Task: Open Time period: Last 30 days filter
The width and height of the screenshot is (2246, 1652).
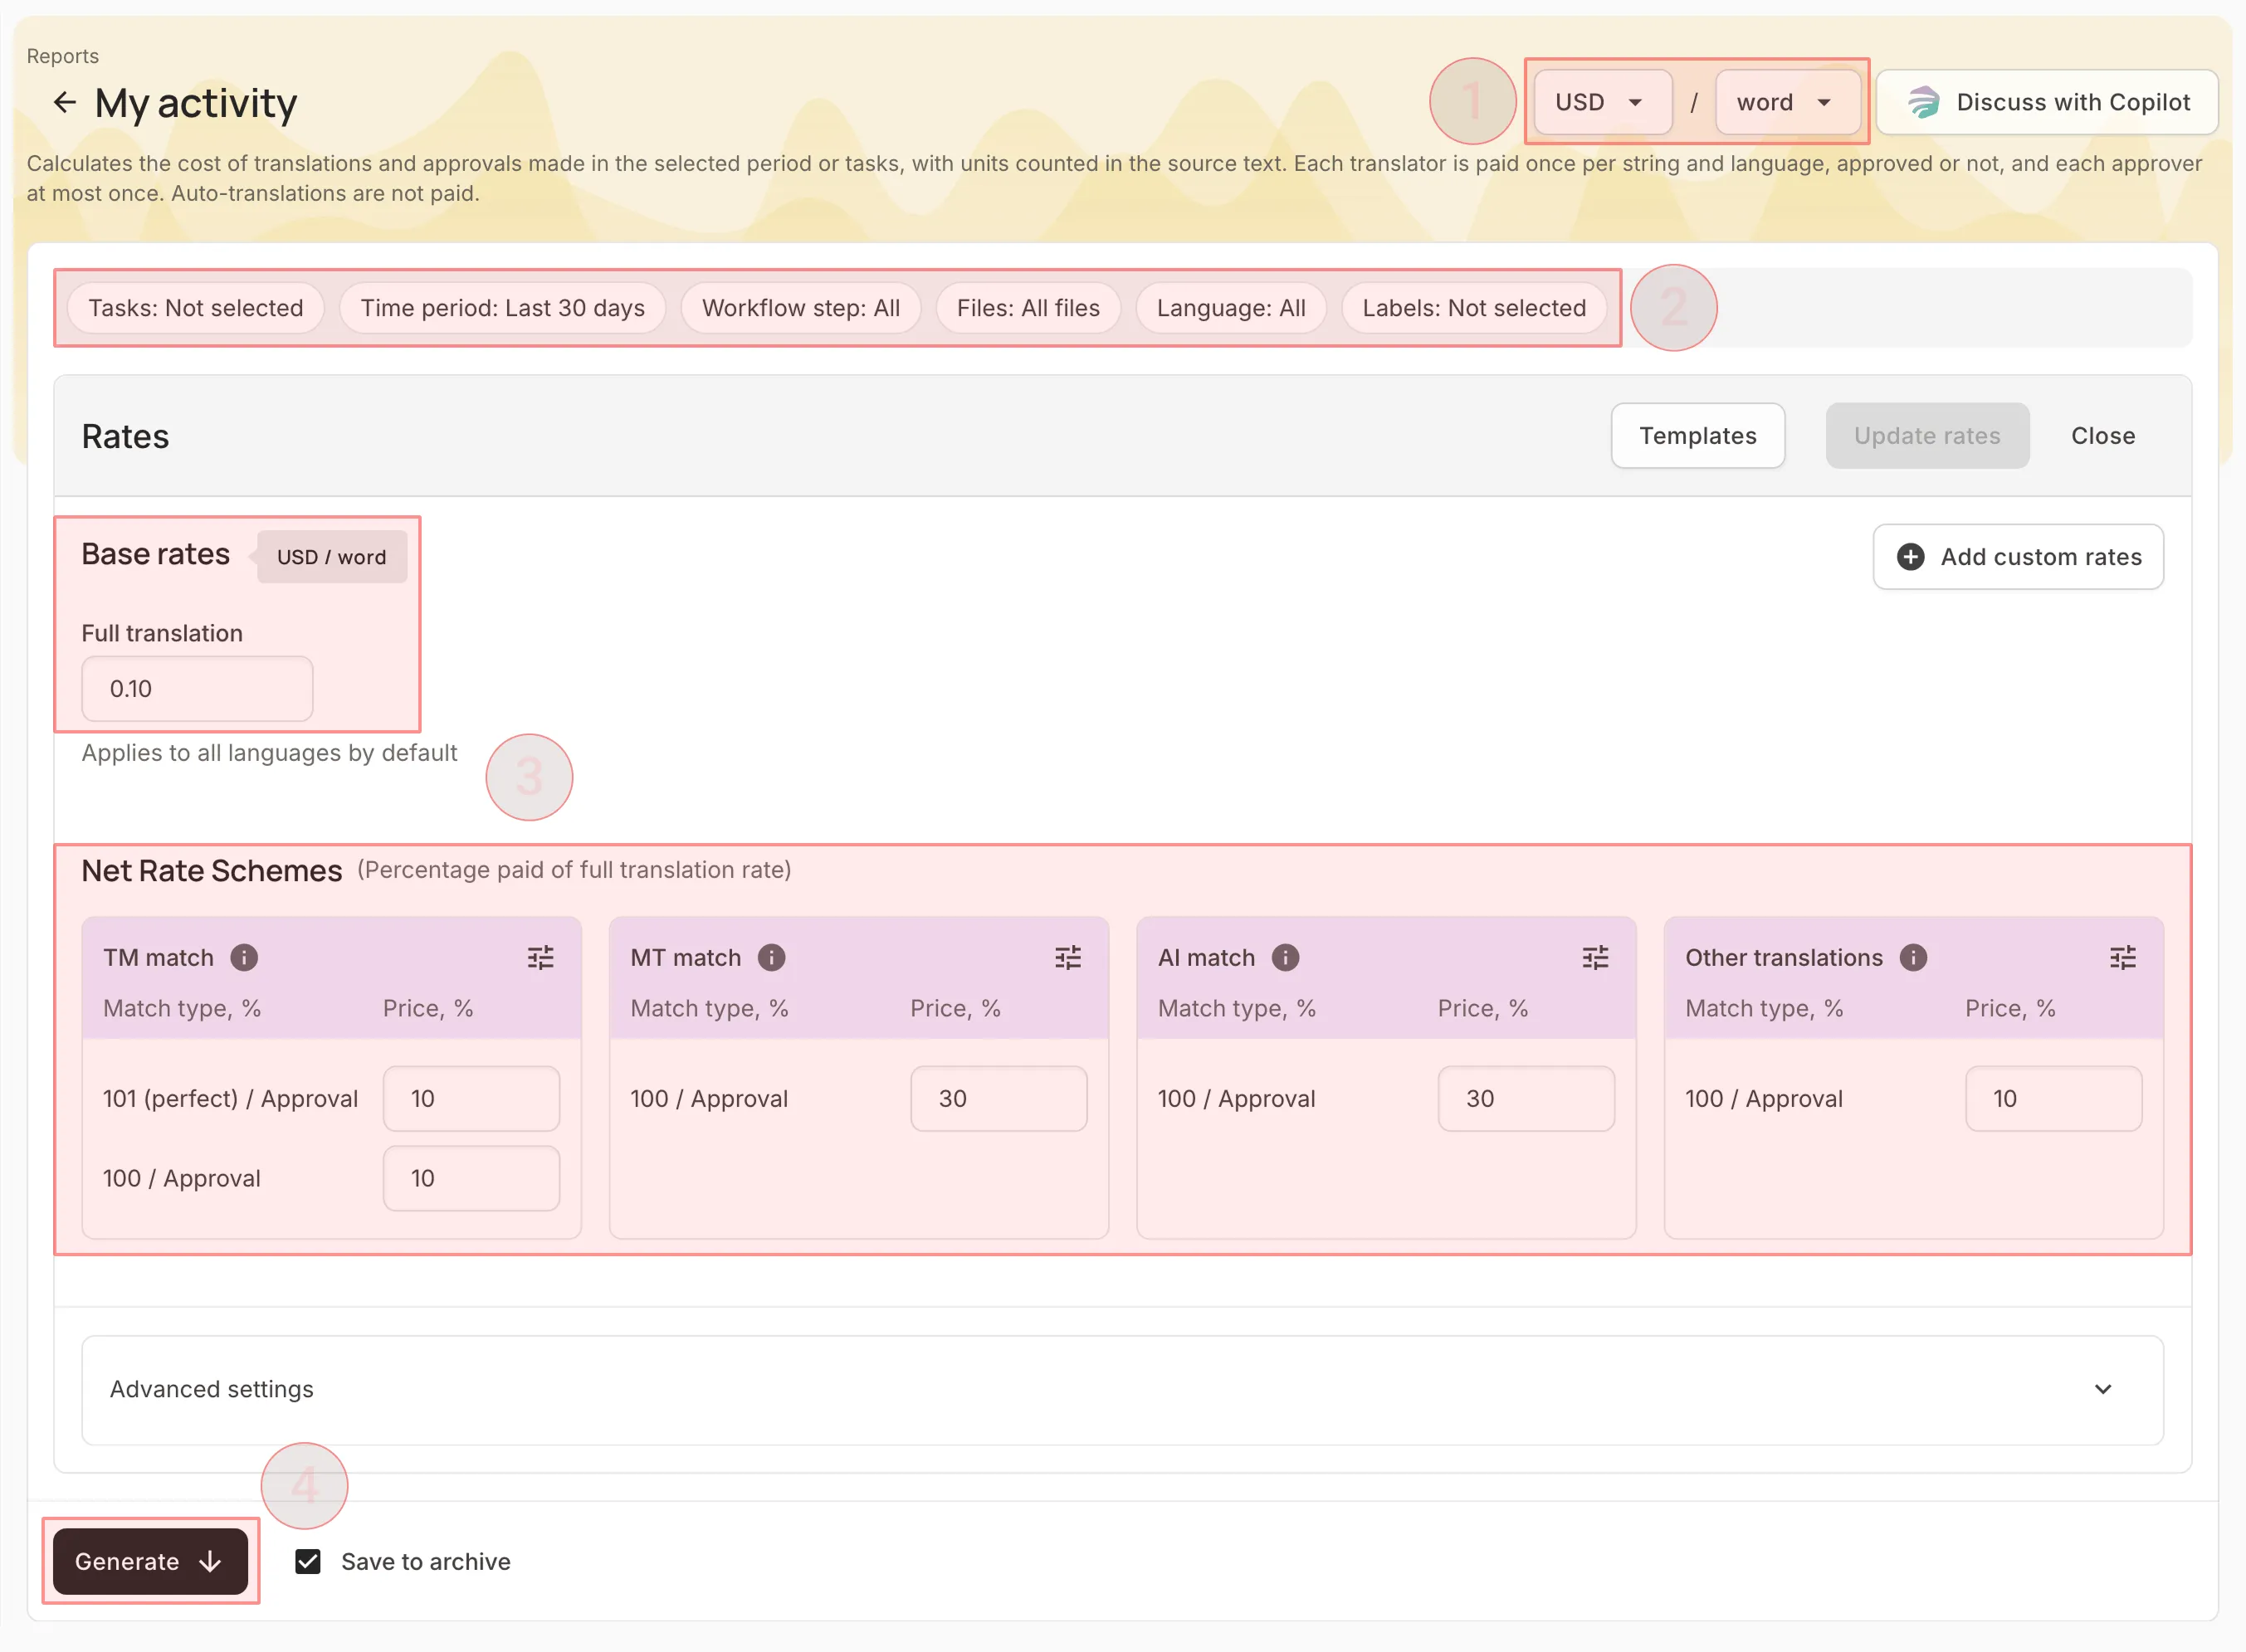Action: click(x=502, y=308)
